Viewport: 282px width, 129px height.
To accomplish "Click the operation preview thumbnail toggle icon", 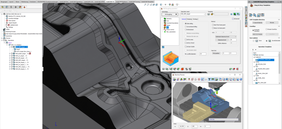I will [163, 47].
